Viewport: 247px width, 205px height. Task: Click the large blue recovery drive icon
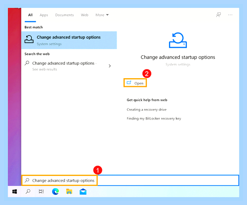coord(178,40)
